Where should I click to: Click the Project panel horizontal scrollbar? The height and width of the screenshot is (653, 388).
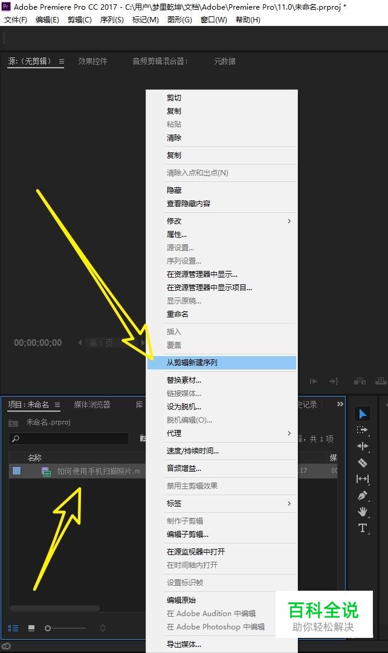54,608
